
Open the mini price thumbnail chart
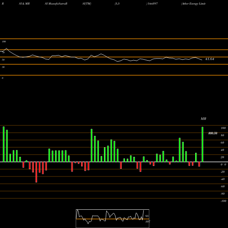click(113, 218)
